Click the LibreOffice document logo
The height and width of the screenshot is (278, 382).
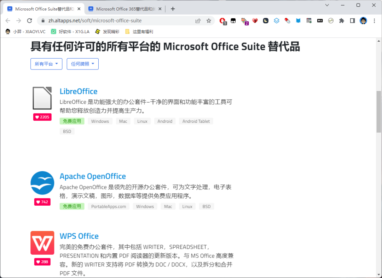[x=42, y=98]
